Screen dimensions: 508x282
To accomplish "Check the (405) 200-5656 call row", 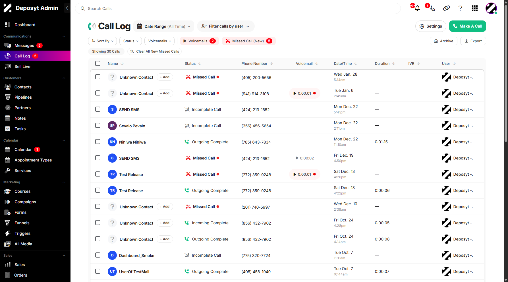I will 98,77.
